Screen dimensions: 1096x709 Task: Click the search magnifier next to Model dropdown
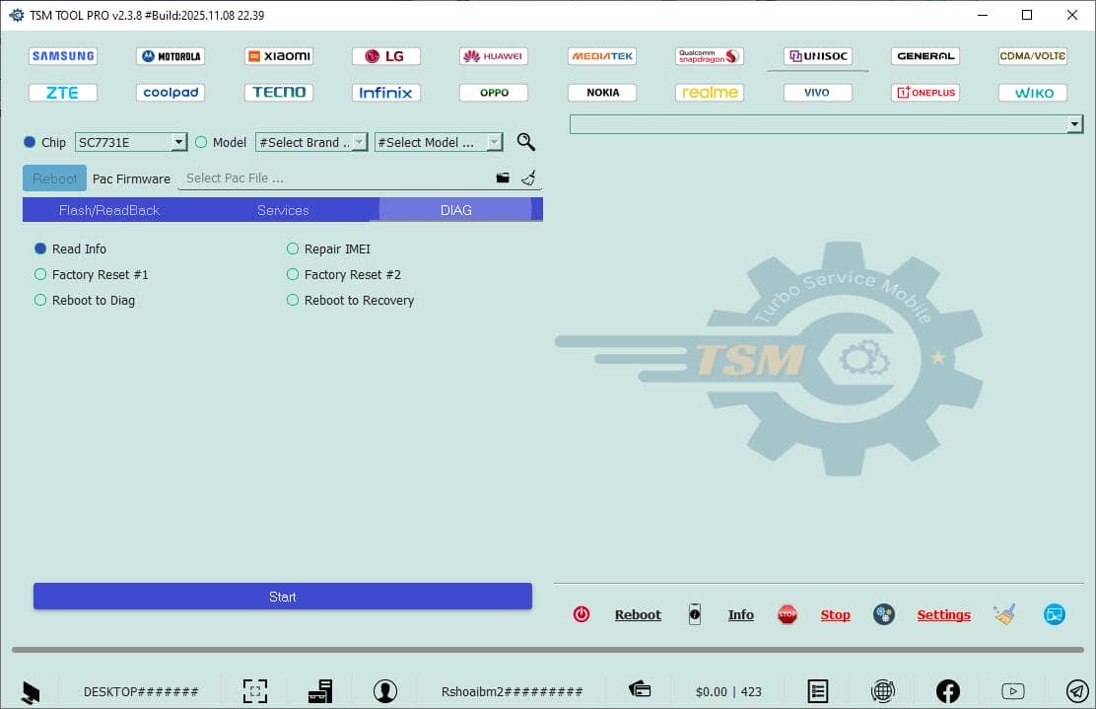(x=525, y=142)
